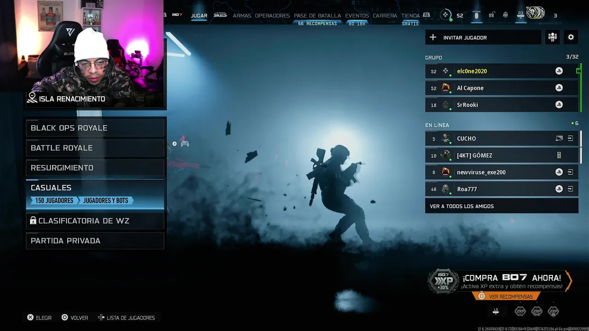Image resolution: width=589 pixels, height=331 pixels.
Task: Select Casuales mode
Action: (95, 194)
